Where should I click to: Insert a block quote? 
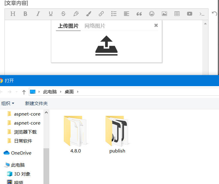pyautogui.click(x=139, y=14)
